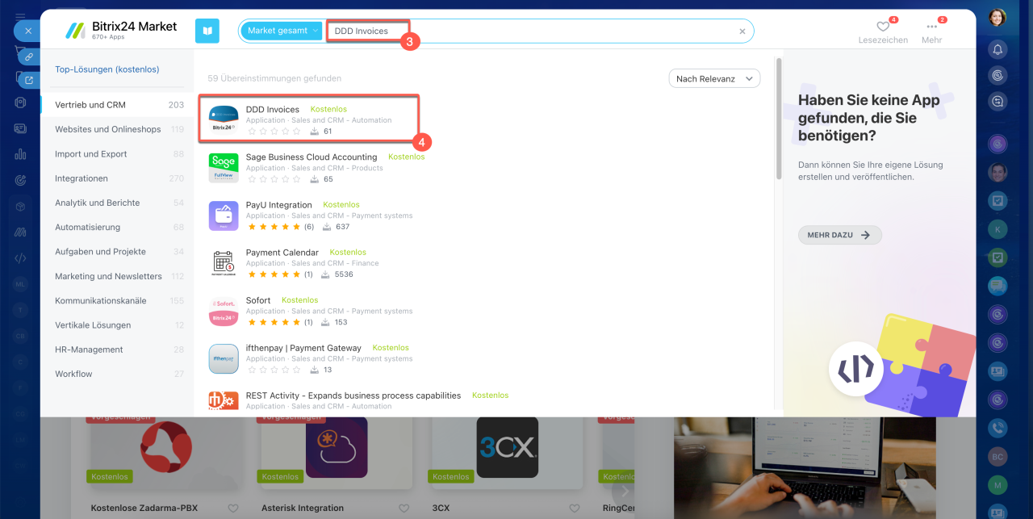The height and width of the screenshot is (519, 1033).
Task: Select the Import und Export category
Action: [x=119, y=154]
